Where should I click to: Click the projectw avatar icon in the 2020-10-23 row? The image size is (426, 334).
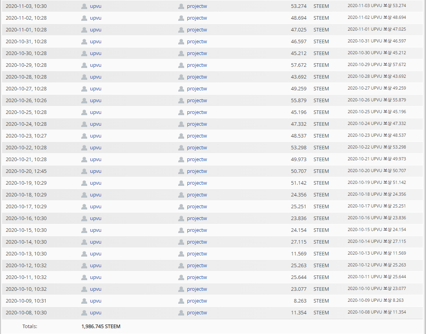(x=181, y=136)
